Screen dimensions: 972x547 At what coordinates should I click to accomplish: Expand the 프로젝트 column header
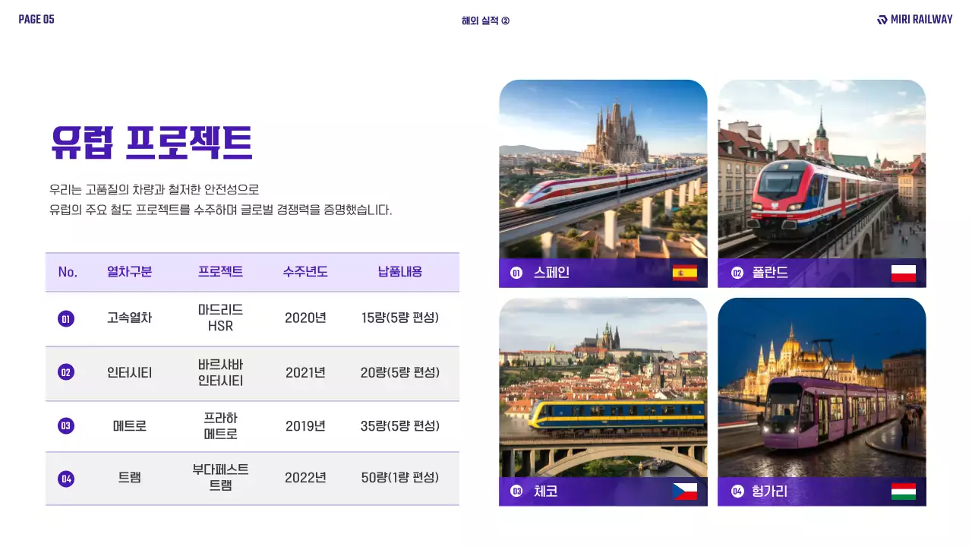[220, 272]
